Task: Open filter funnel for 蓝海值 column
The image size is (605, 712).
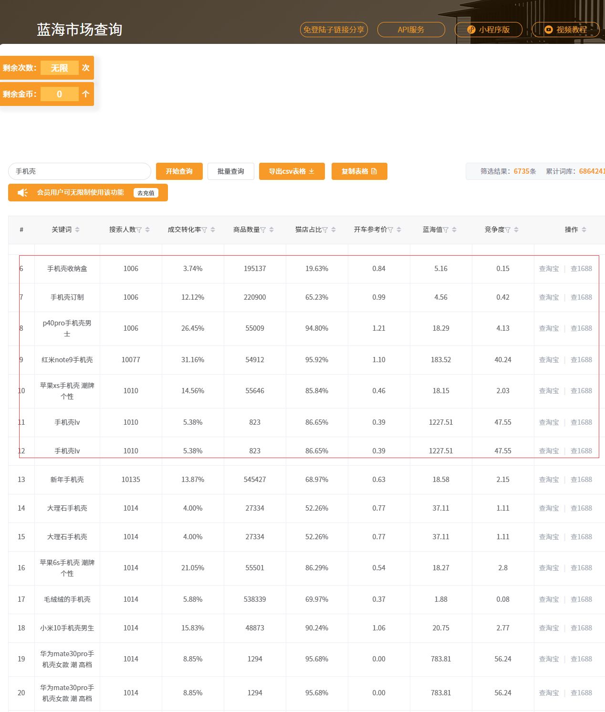Action: tap(446, 230)
